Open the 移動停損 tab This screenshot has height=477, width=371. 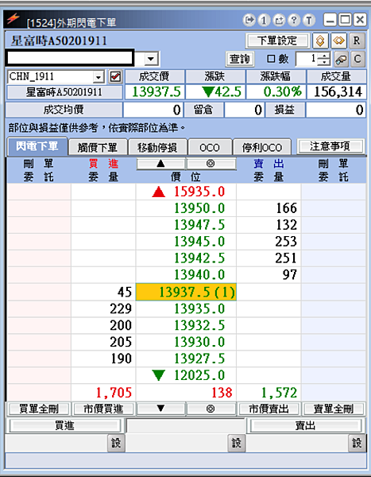(x=157, y=148)
